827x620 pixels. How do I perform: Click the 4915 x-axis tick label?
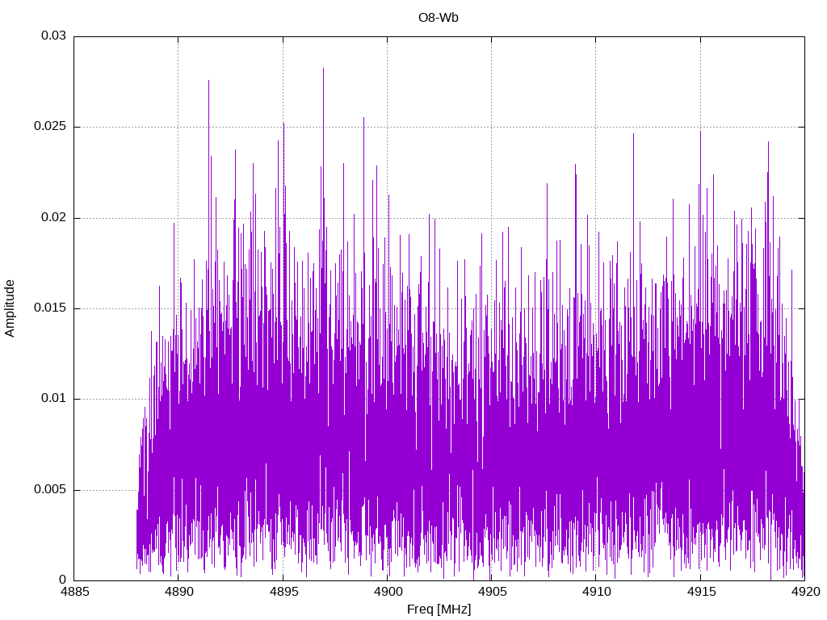[701, 592]
